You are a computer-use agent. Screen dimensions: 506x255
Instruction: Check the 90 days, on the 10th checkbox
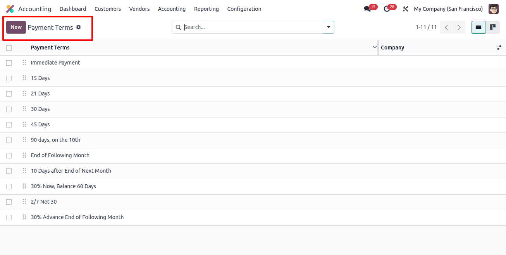pyautogui.click(x=9, y=140)
